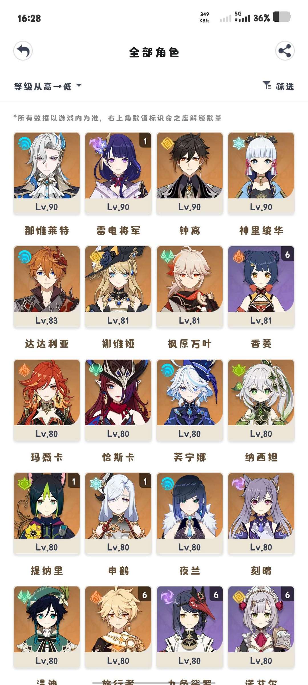This screenshot has width=308, height=685.
Task: Open the 筛选 filter options
Action: (x=278, y=86)
